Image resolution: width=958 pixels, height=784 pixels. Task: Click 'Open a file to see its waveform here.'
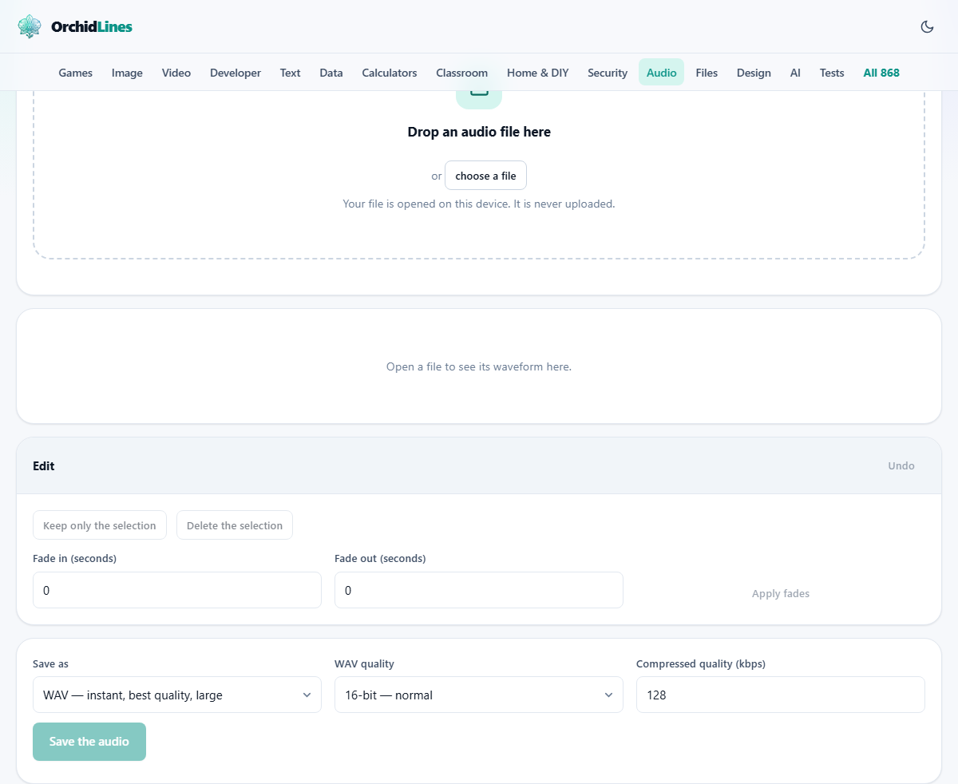point(479,366)
